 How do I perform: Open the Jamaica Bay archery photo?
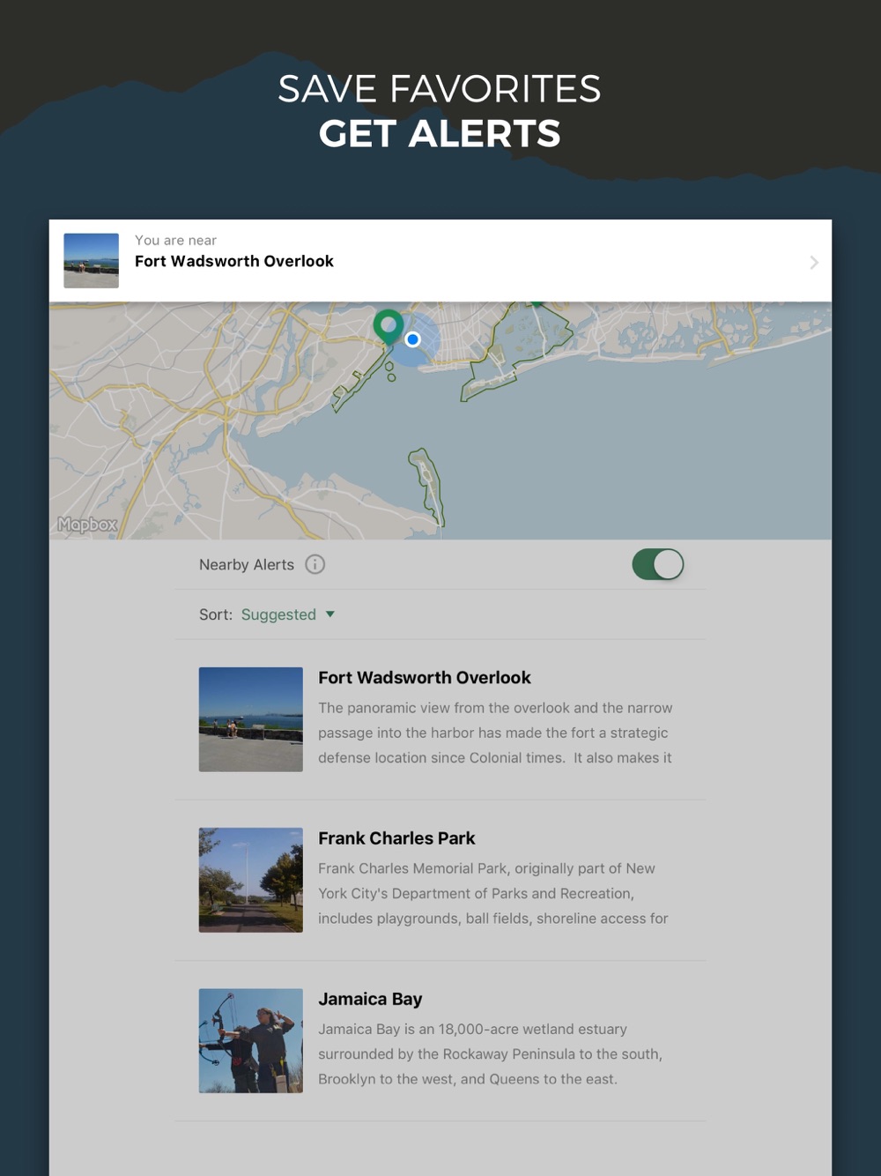[251, 1040]
